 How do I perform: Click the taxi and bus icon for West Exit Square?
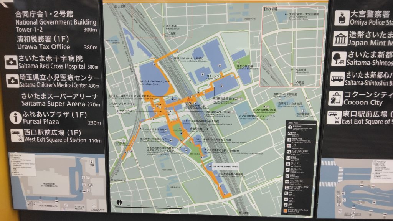click(x=16, y=136)
